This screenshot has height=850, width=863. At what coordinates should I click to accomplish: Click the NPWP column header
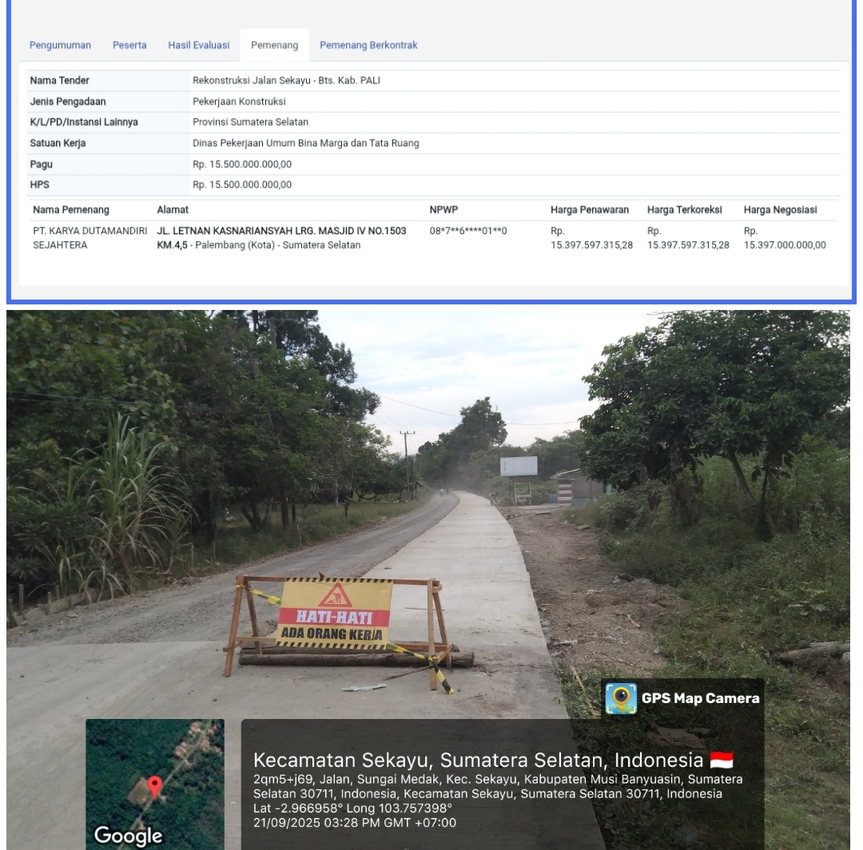[x=443, y=210]
